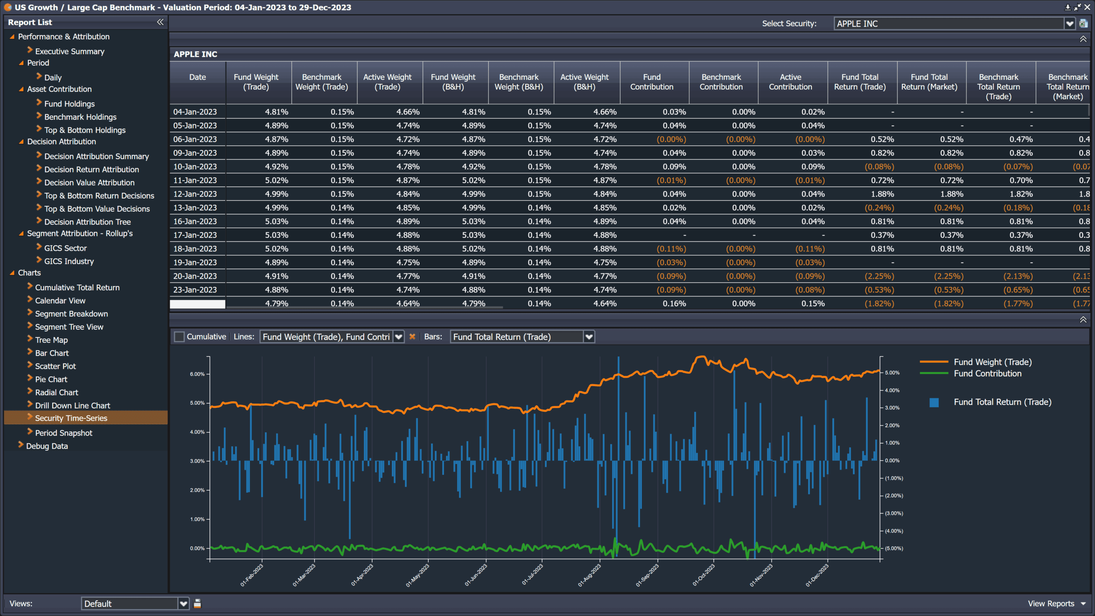The width and height of the screenshot is (1095, 616).
Task: Open the Benchmark Holdings report
Action: [80, 117]
